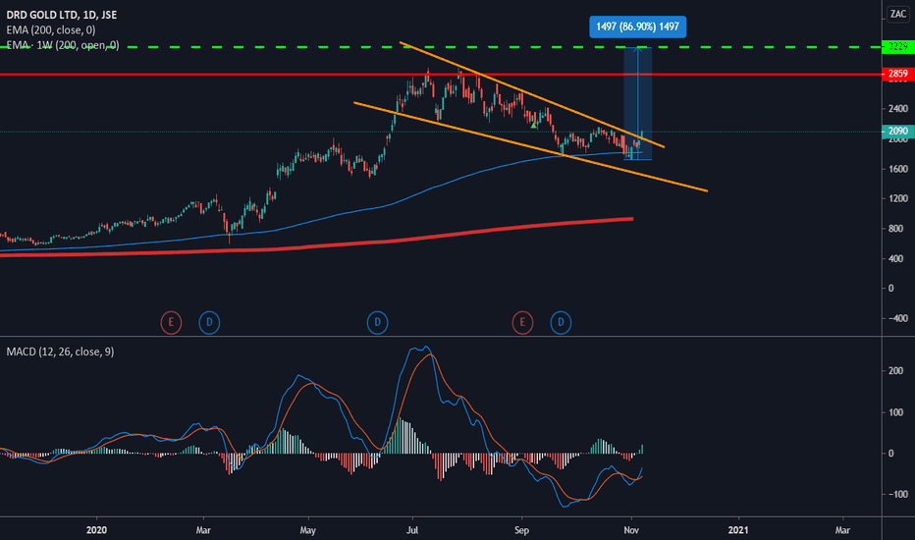Screen dimensions: 915x540
Task: Click the −100 MACD axis label
Action: [898, 494]
